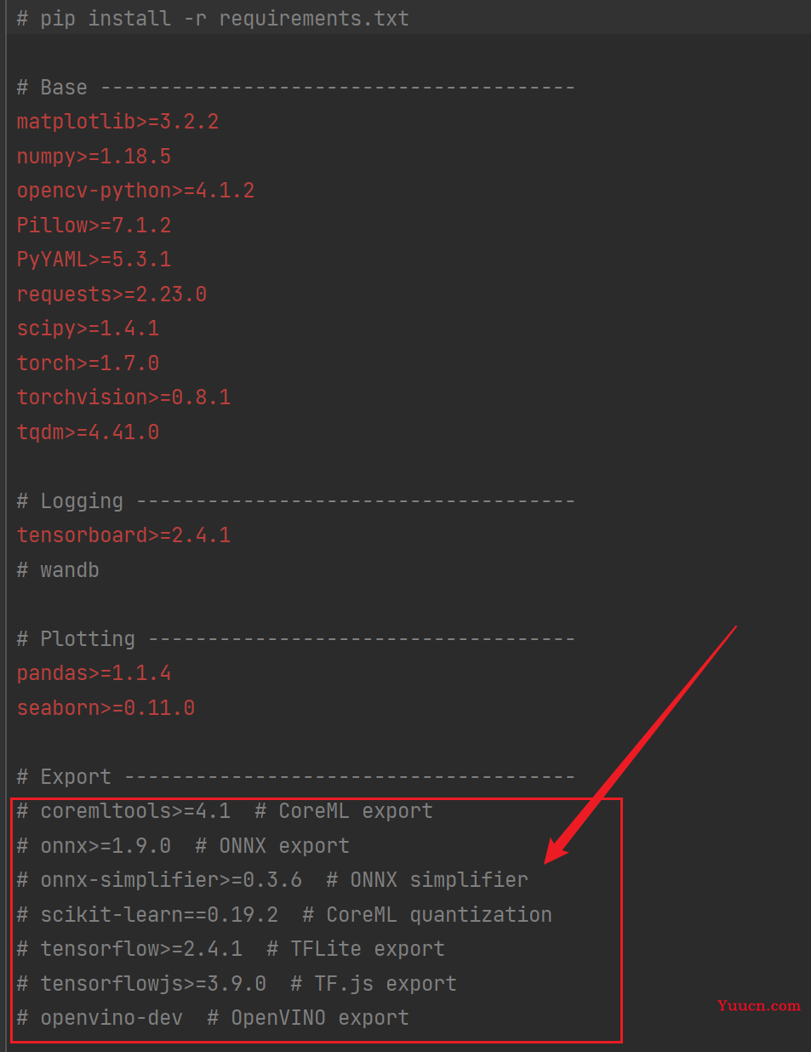Screen dimensions: 811x1052
Task: Select the PyYAML>=5.3.1 requirement
Action: (94, 260)
